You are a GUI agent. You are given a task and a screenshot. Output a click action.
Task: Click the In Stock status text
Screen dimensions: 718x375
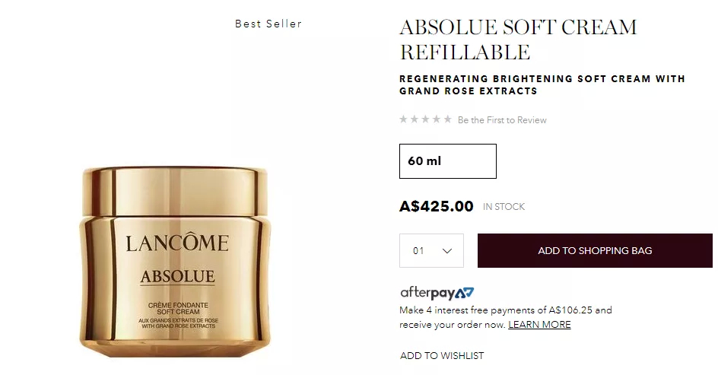pos(504,207)
